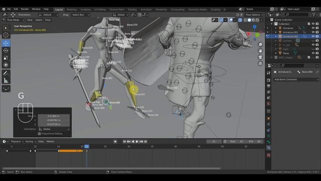
Task: Switch to Sculpting workspace tab
Action: tap(85, 10)
